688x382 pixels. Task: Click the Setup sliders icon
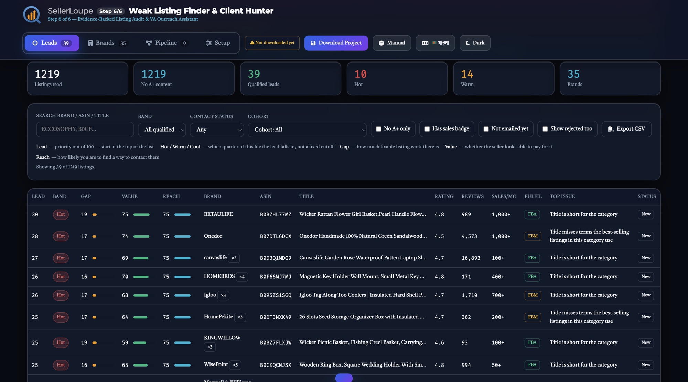point(208,43)
